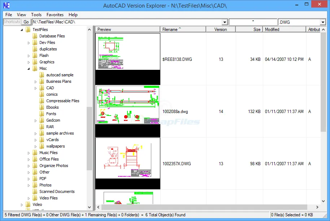Sort by the Modified column header
The height and width of the screenshot is (221, 330).
click(285, 30)
